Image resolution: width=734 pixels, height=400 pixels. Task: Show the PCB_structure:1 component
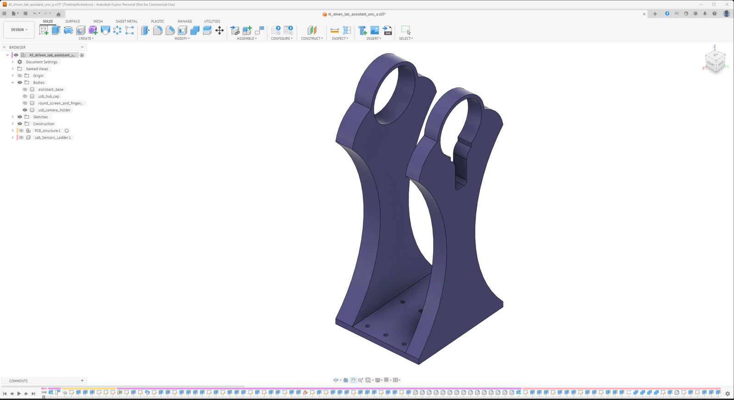(21, 131)
